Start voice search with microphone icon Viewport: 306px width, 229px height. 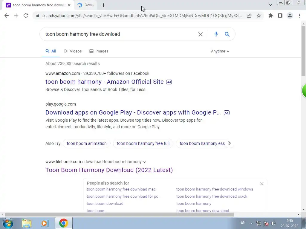click(216, 34)
